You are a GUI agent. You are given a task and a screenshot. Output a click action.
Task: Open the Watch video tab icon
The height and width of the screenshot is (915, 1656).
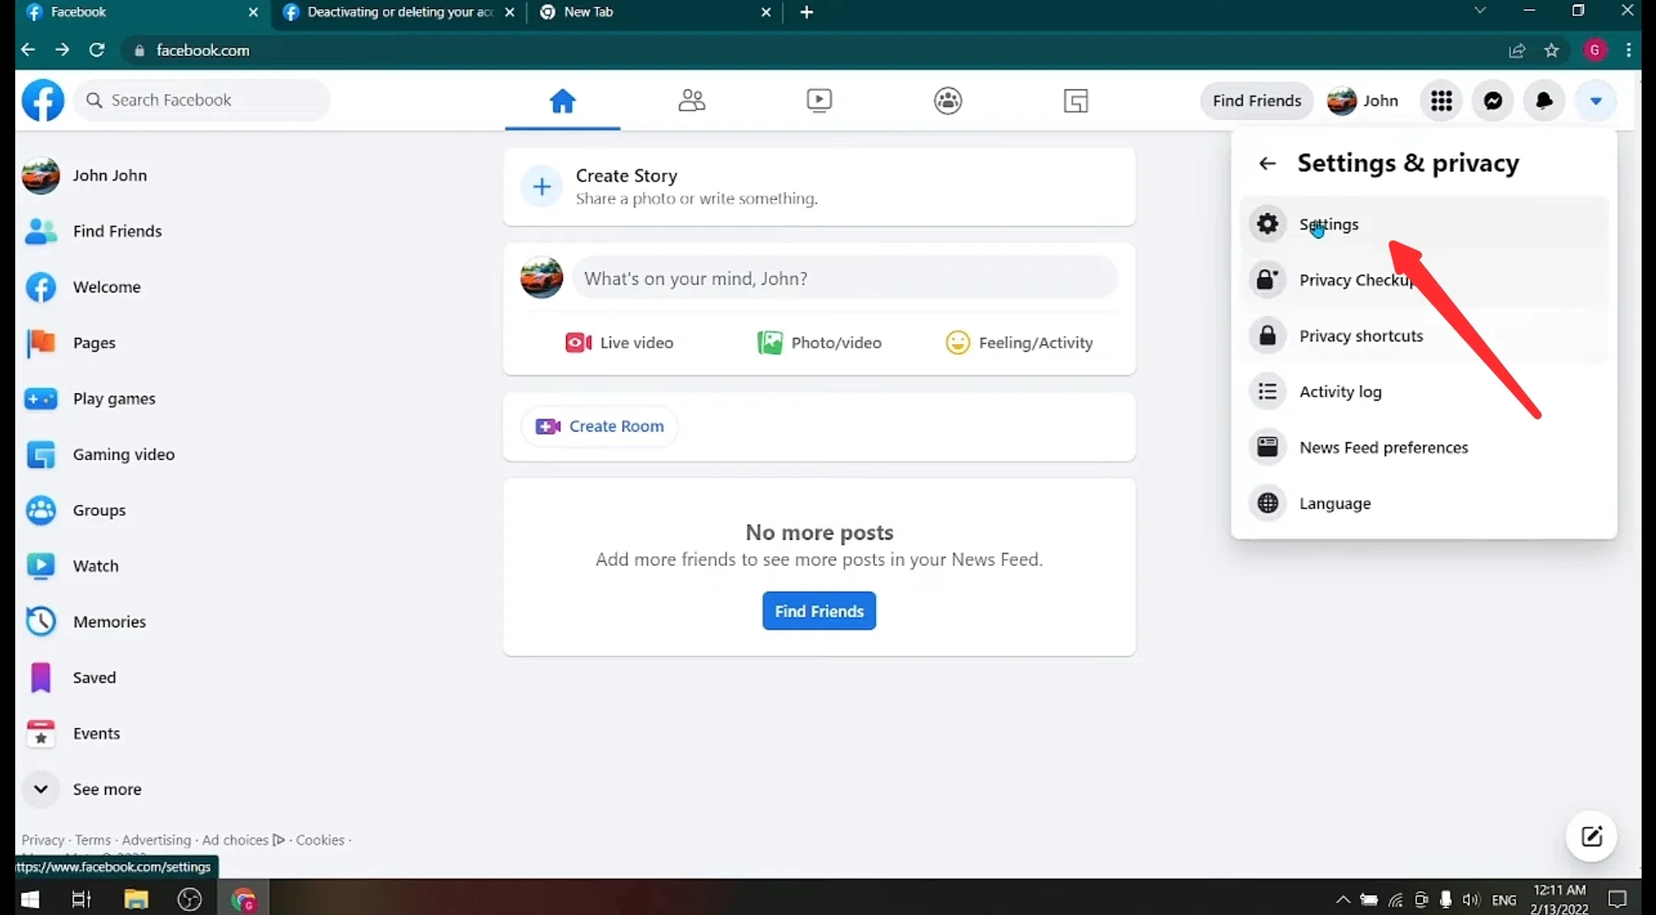pyautogui.click(x=819, y=101)
